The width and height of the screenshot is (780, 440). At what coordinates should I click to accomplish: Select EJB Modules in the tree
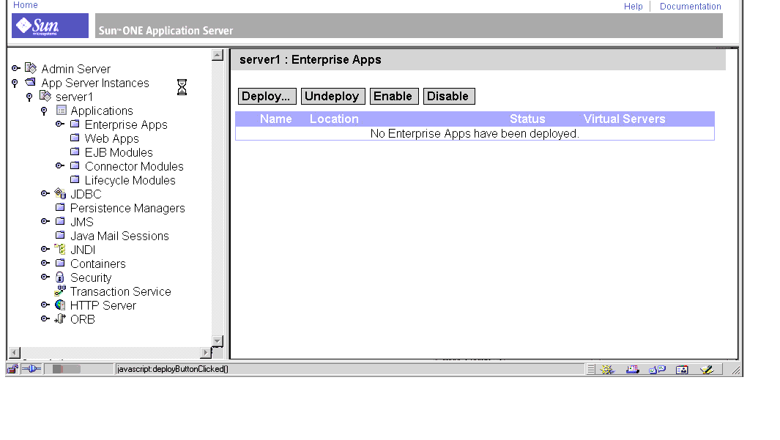point(119,152)
